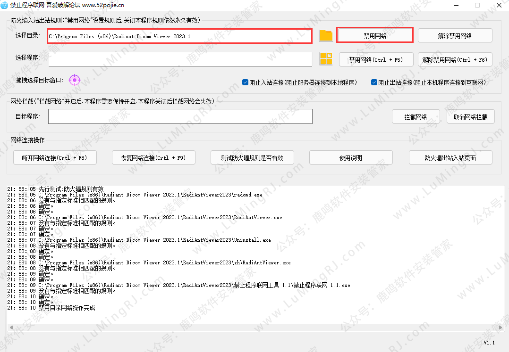Focus the 目标程序 text field
This screenshot has height=352, width=509.
[179, 116]
